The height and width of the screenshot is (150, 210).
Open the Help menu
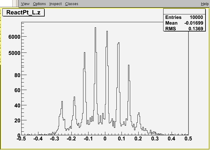pos(205,4)
